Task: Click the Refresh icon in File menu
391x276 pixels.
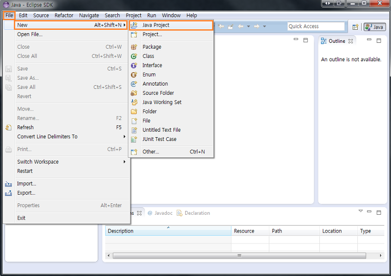Action: (9, 127)
